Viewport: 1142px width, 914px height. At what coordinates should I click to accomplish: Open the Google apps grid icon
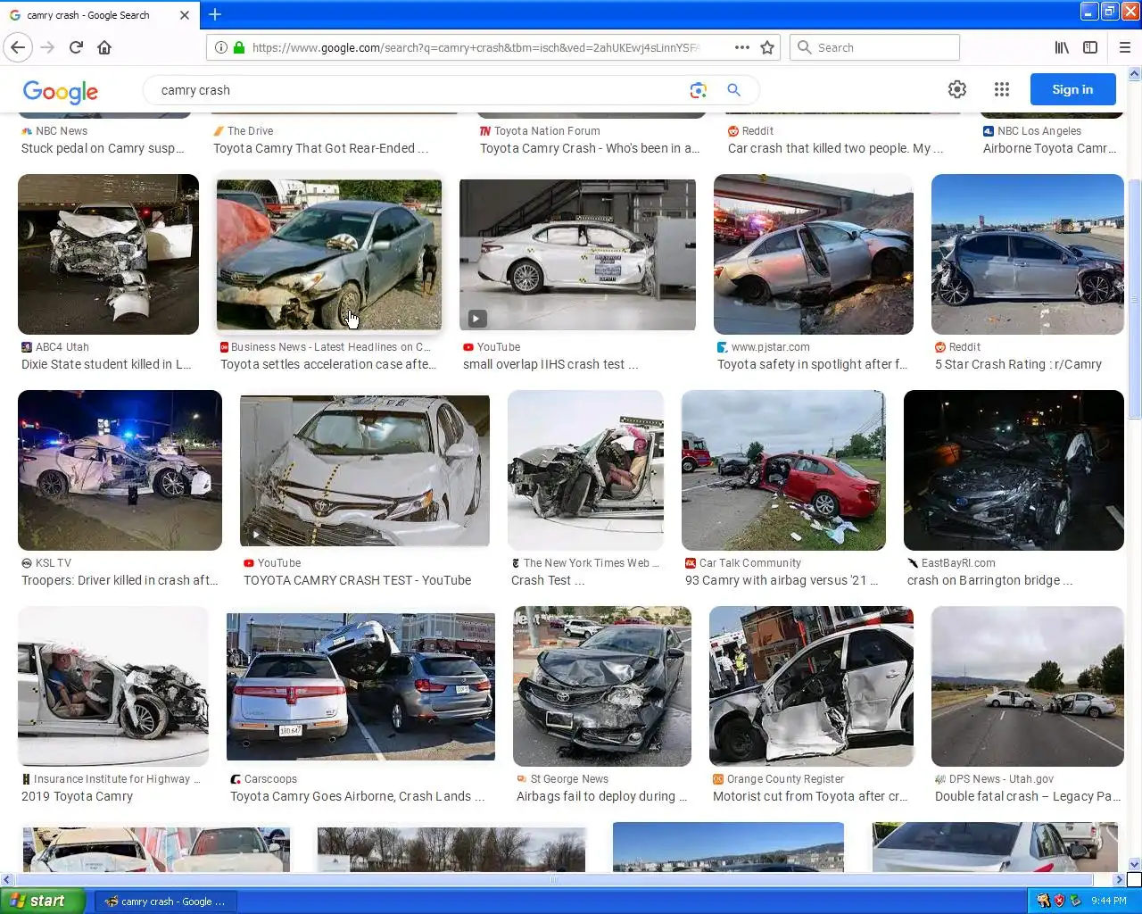[x=1002, y=89]
